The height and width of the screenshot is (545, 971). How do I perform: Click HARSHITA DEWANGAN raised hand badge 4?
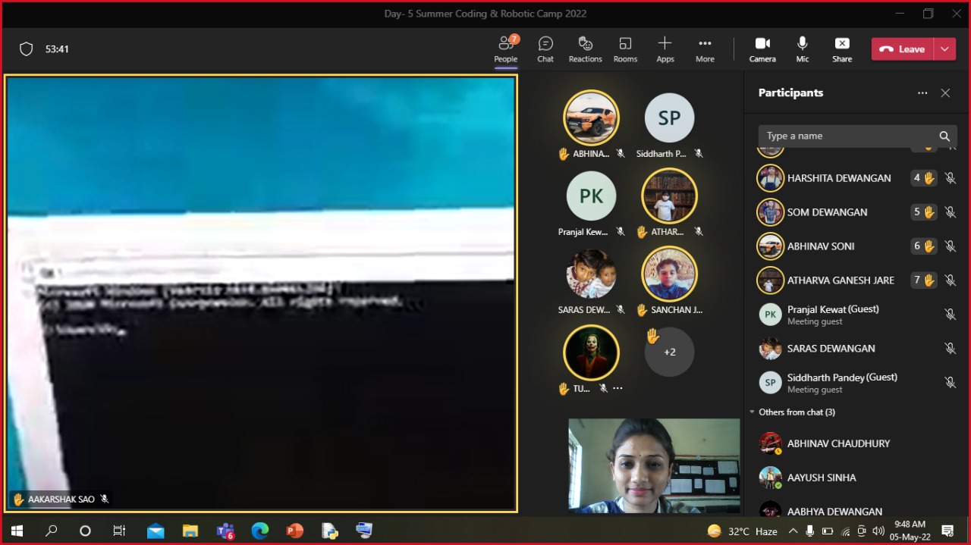(924, 178)
